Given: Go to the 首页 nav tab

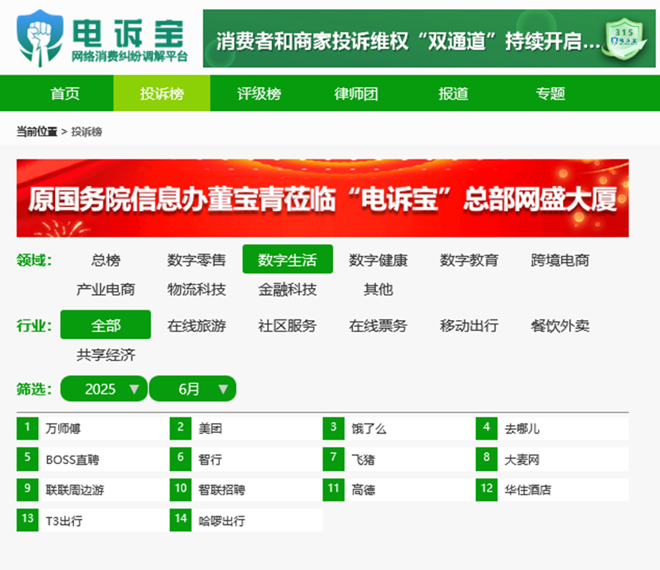Looking at the screenshot, I should pyautogui.click(x=65, y=93).
